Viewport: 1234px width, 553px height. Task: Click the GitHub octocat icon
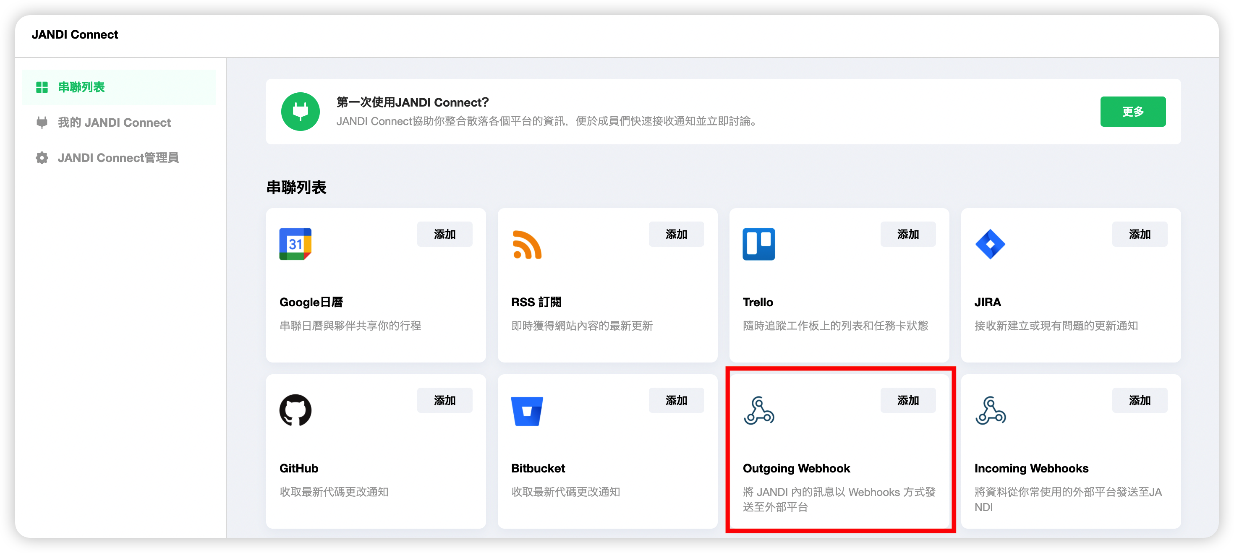click(x=295, y=410)
